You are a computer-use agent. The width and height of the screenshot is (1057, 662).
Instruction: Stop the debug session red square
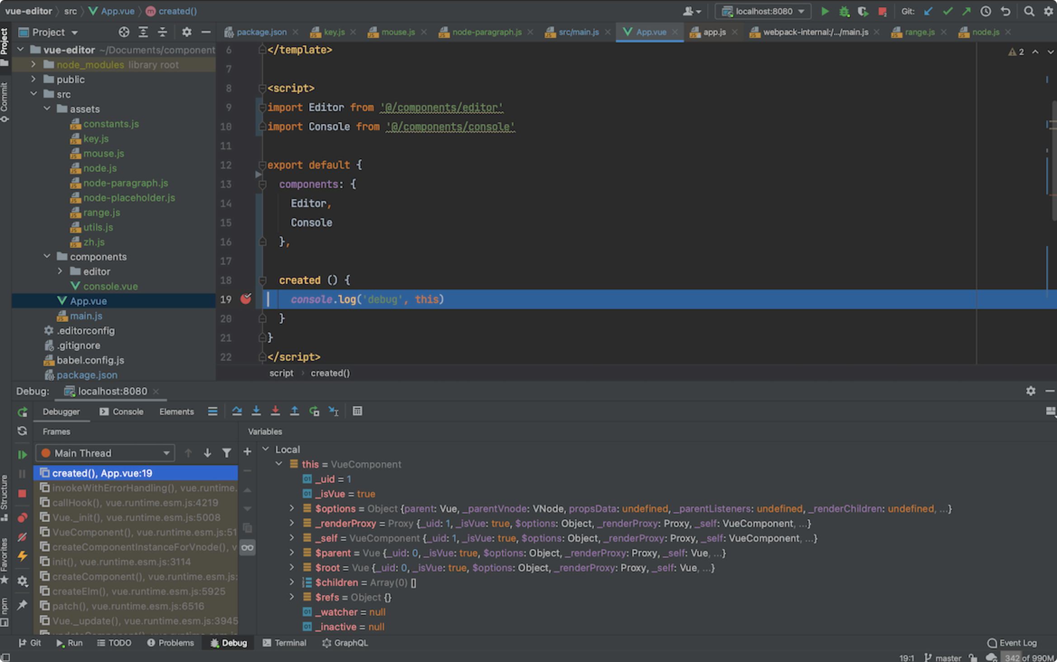(22, 493)
